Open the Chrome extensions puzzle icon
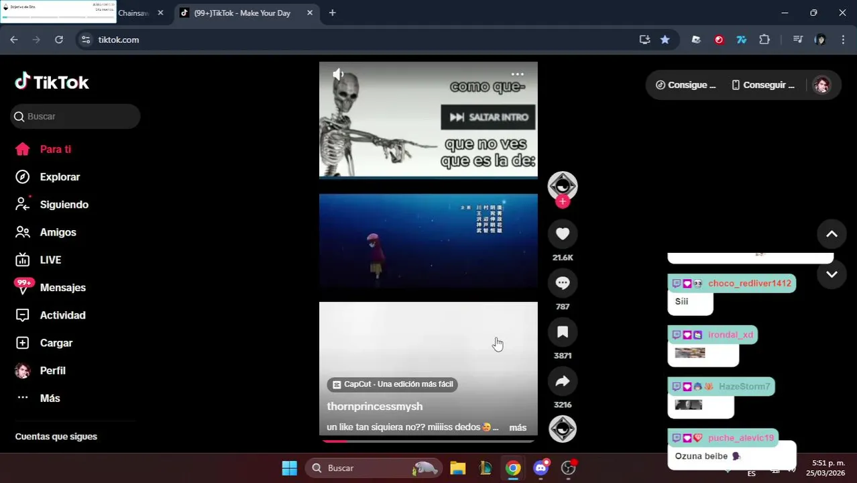The image size is (857, 483). click(764, 40)
